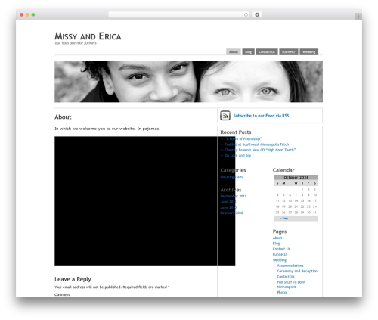Click the Recent Posts heading
The image size is (378, 320).
[x=236, y=132]
